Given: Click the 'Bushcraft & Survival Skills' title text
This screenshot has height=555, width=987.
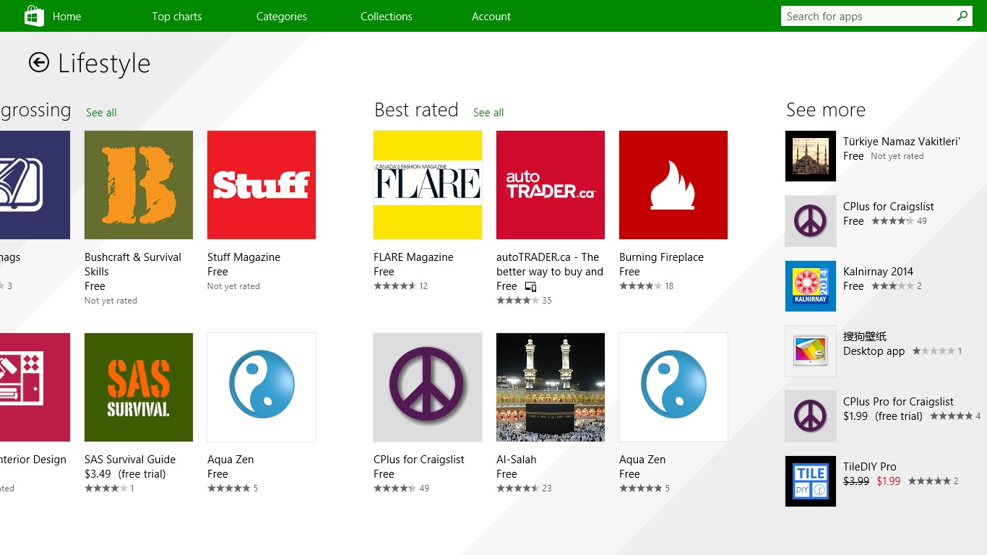Looking at the screenshot, I should (133, 264).
